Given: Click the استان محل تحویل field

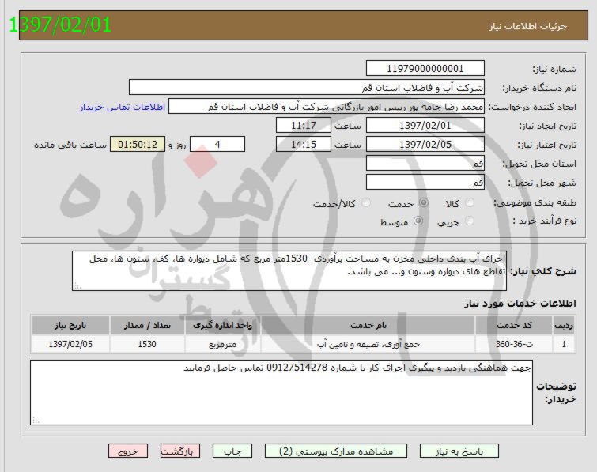Looking at the screenshot, I should point(425,164).
